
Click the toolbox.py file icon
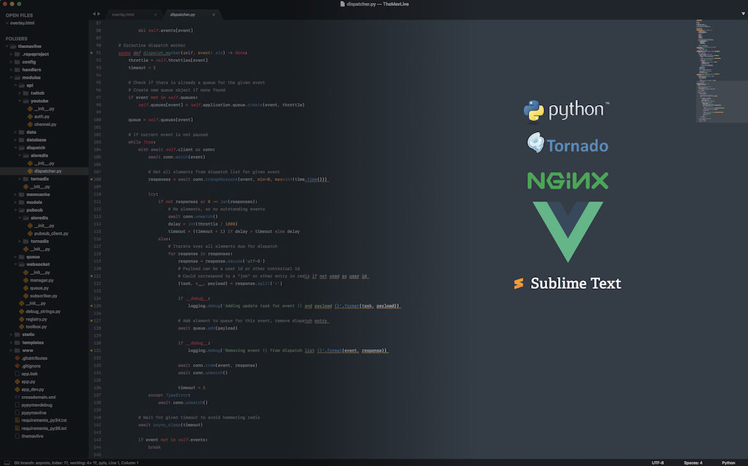coord(21,327)
